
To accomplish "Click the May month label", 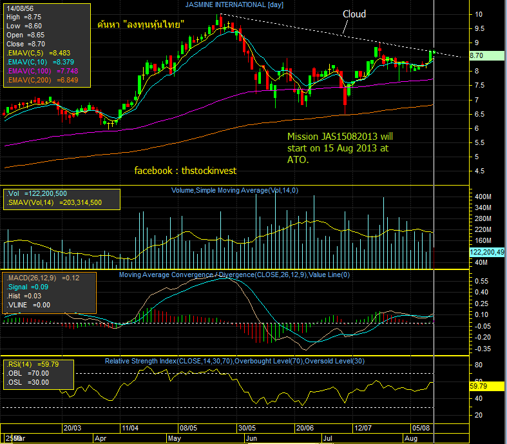I will click(x=175, y=438).
